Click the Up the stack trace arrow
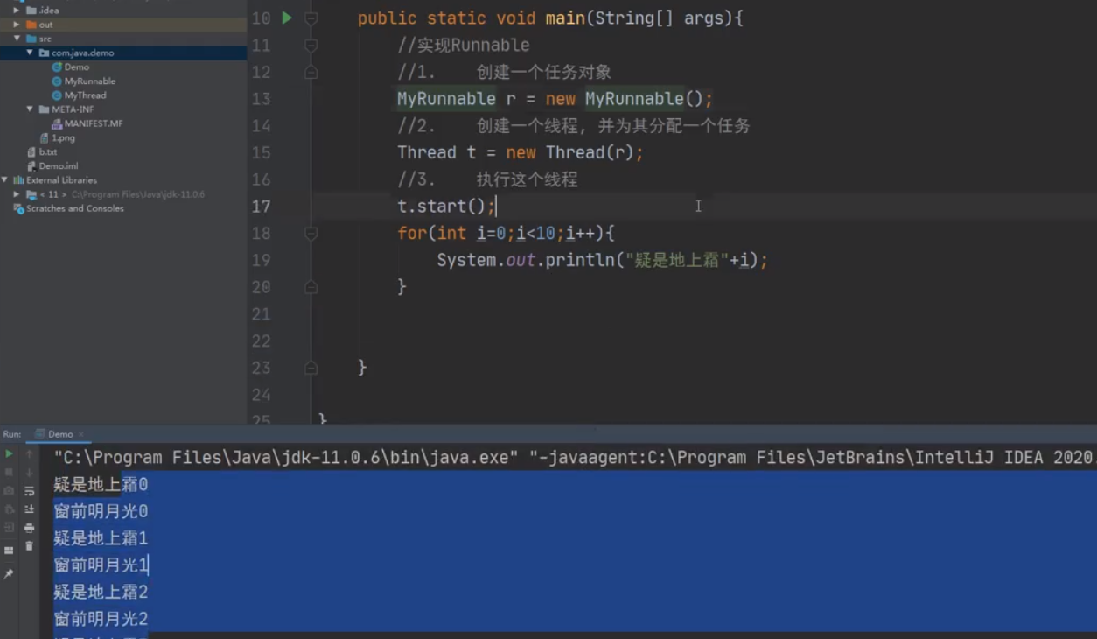This screenshot has width=1097, height=639. point(29,453)
